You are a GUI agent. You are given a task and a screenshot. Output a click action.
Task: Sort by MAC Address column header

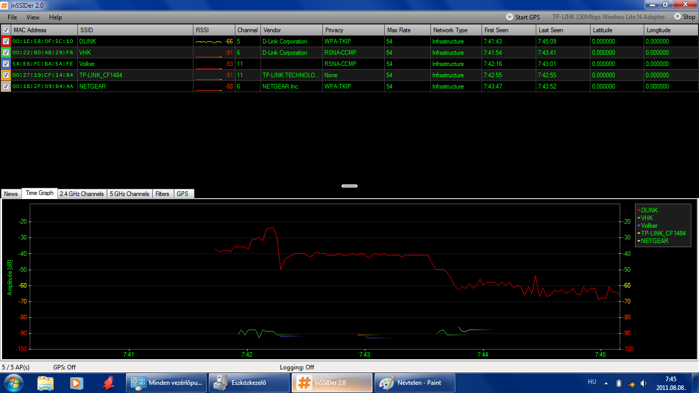pyautogui.click(x=45, y=30)
